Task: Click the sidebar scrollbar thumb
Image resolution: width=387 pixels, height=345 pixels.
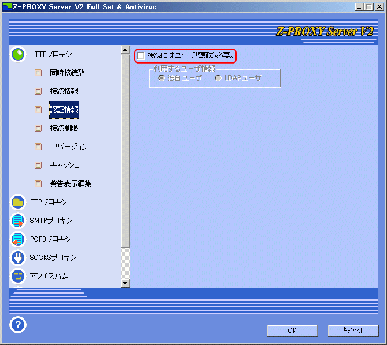Action: [126, 151]
